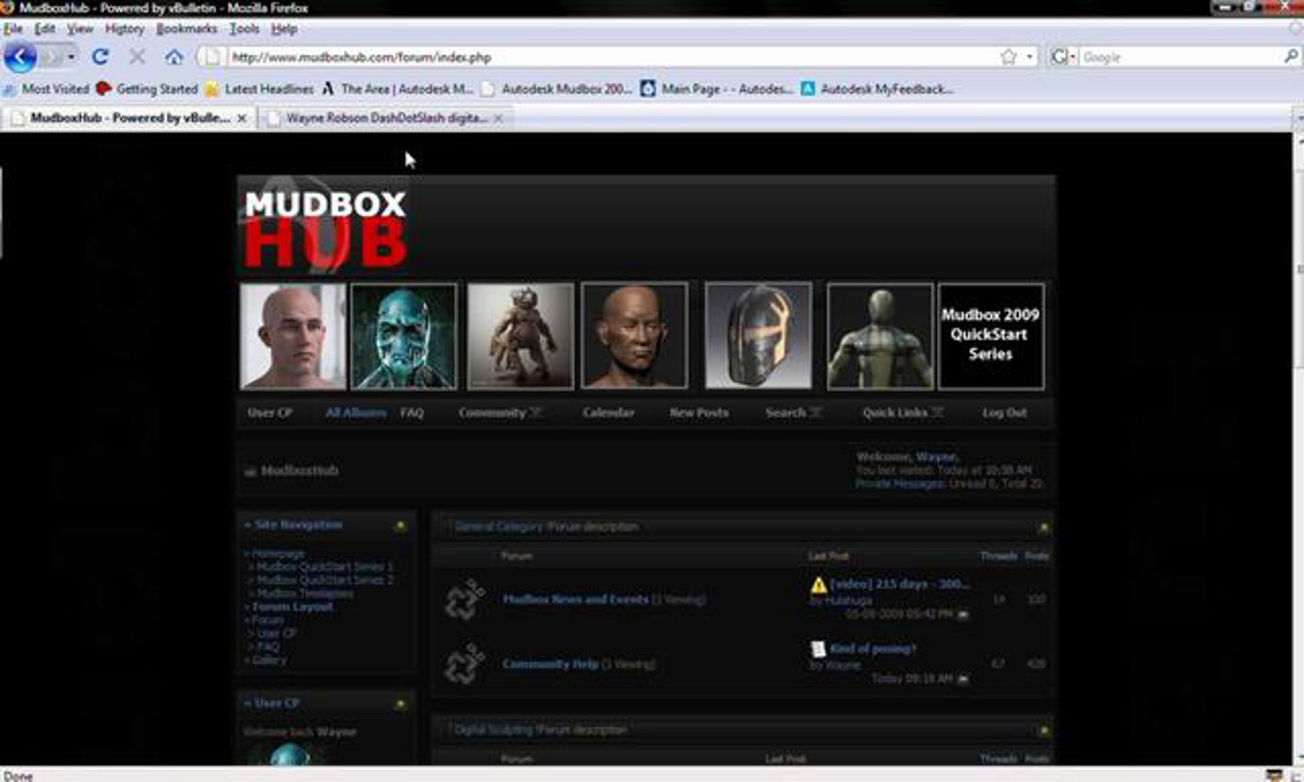Click the page icon left of the address bar

(x=211, y=57)
